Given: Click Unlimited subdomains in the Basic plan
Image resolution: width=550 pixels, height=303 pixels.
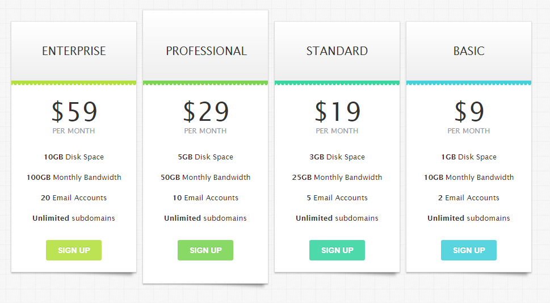Looking at the screenshot, I should coord(469,218).
